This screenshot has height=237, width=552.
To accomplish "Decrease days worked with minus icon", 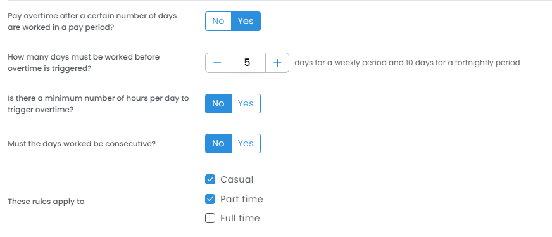I will (x=217, y=63).
